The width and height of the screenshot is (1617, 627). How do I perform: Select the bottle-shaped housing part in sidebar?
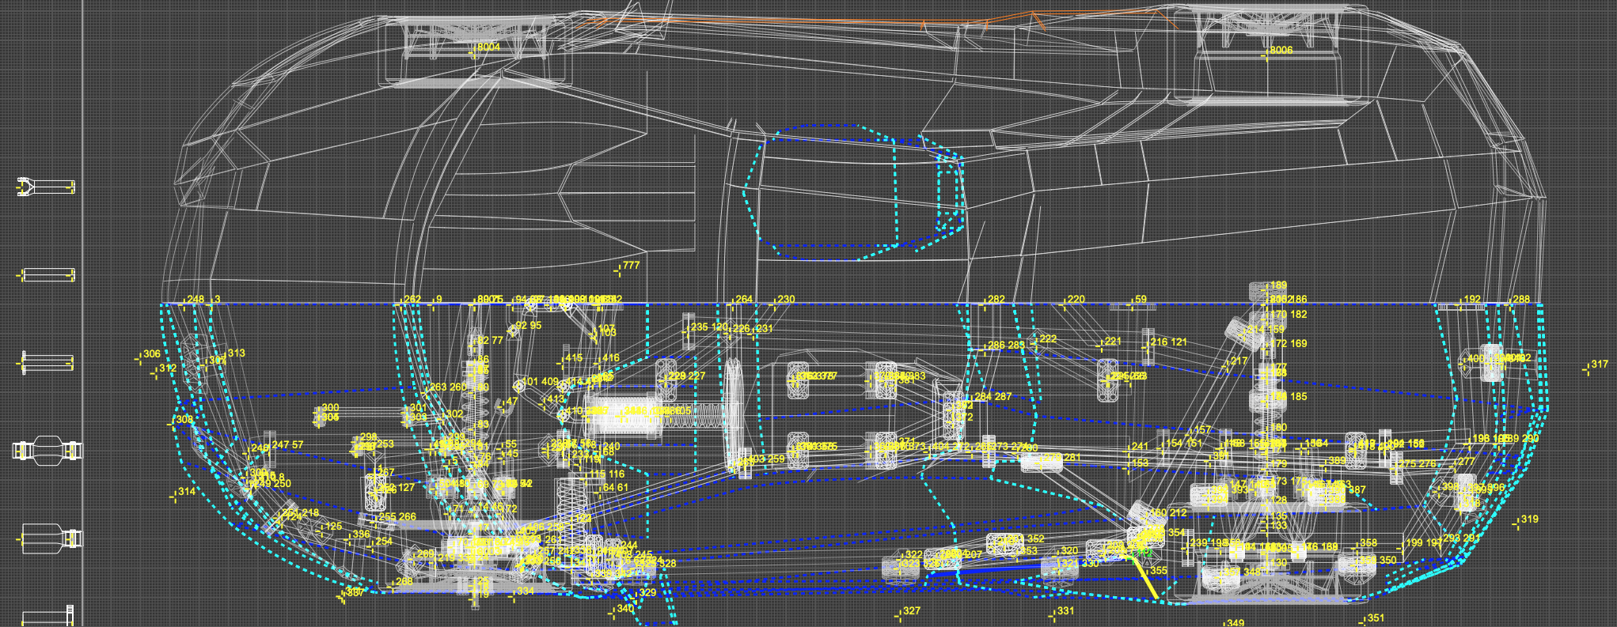(46, 539)
